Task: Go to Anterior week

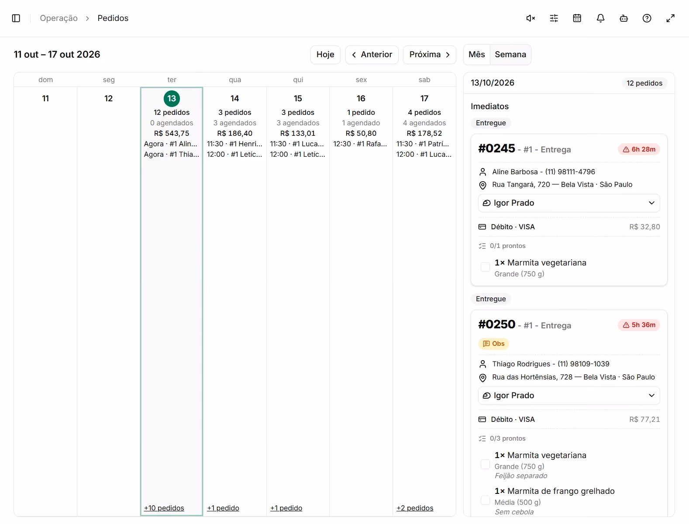Action: click(x=372, y=55)
